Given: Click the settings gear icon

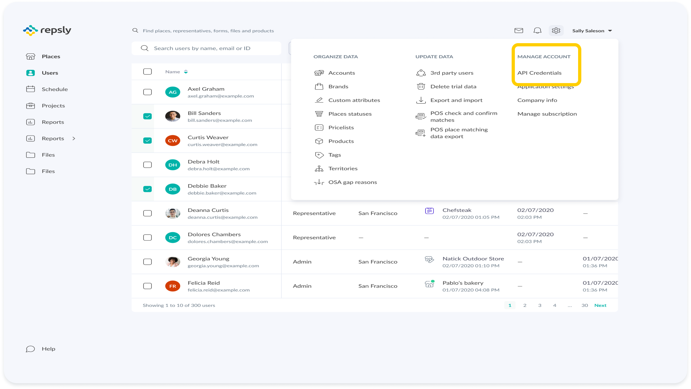Looking at the screenshot, I should (556, 31).
